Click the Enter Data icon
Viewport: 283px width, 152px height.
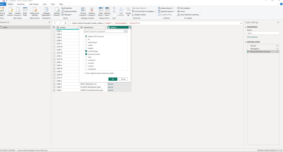coord(25,11)
